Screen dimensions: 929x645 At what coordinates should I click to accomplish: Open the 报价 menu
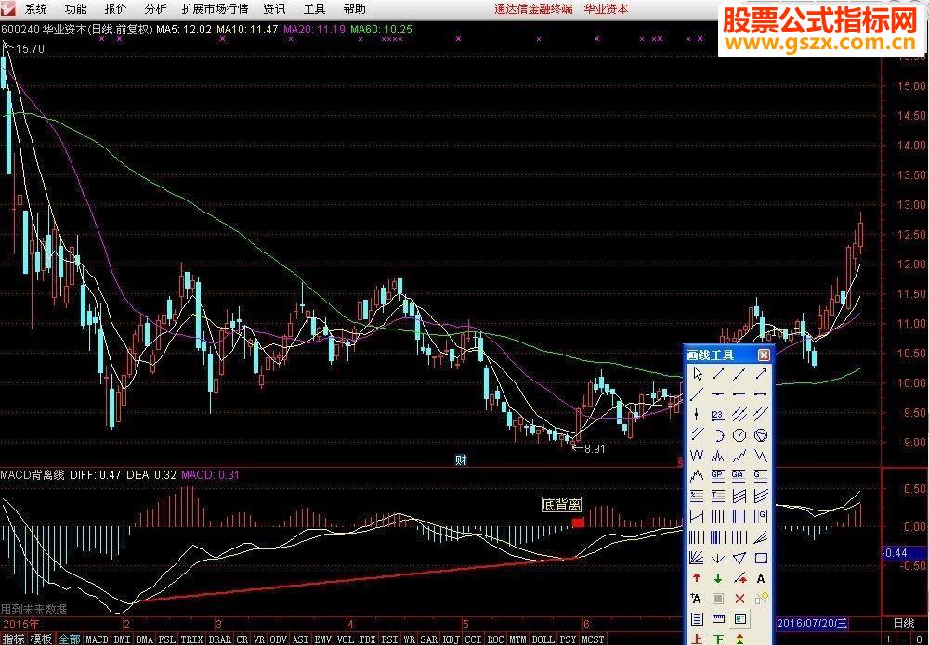point(115,9)
